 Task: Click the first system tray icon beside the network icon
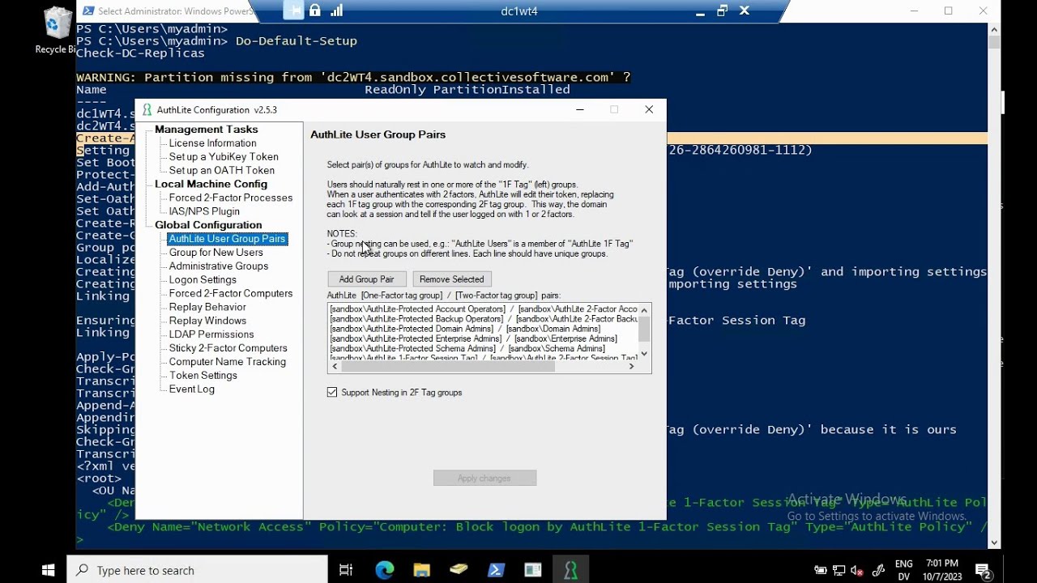pos(820,570)
